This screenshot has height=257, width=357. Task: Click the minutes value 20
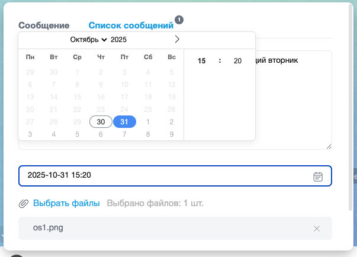237,61
